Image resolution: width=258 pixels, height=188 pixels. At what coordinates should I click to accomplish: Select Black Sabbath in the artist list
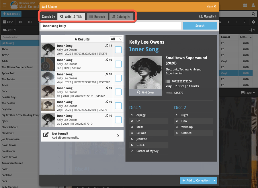click(x=10, y=127)
